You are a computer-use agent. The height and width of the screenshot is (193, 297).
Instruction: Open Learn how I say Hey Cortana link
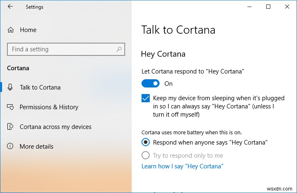pyautogui.click(x=183, y=166)
